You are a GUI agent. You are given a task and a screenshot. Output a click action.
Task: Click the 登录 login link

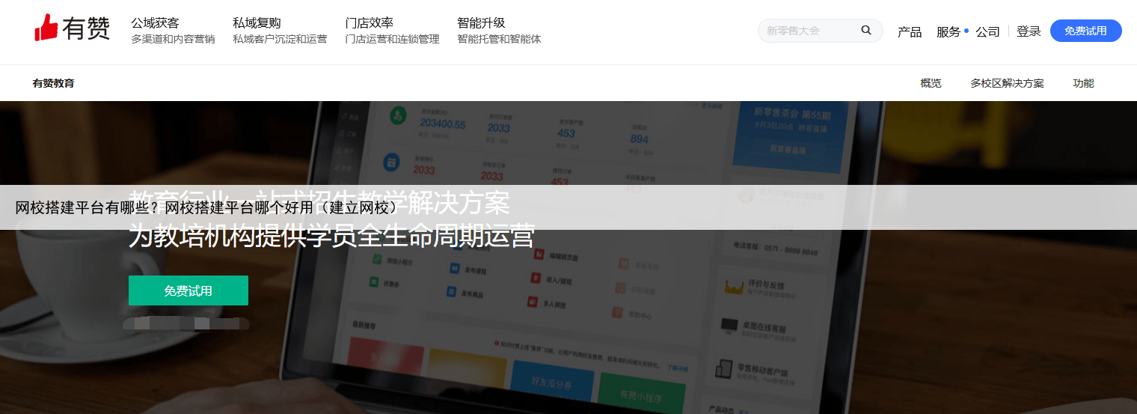click(x=1029, y=31)
